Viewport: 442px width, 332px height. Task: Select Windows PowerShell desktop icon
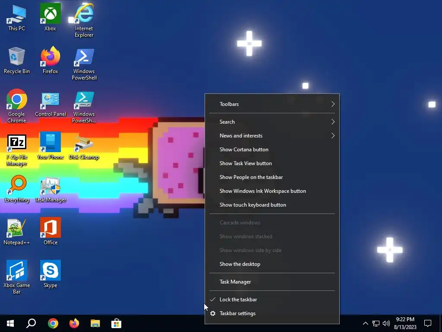click(x=84, y=64)
